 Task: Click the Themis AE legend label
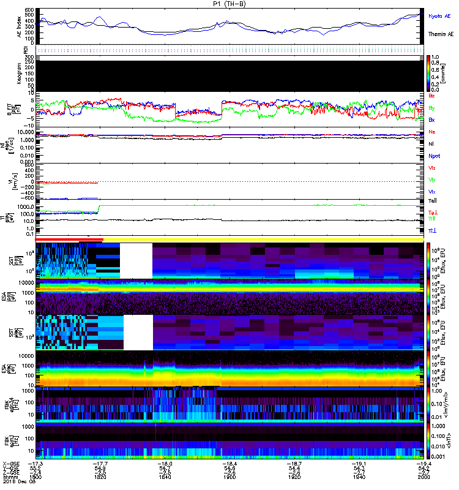(441, 34)
